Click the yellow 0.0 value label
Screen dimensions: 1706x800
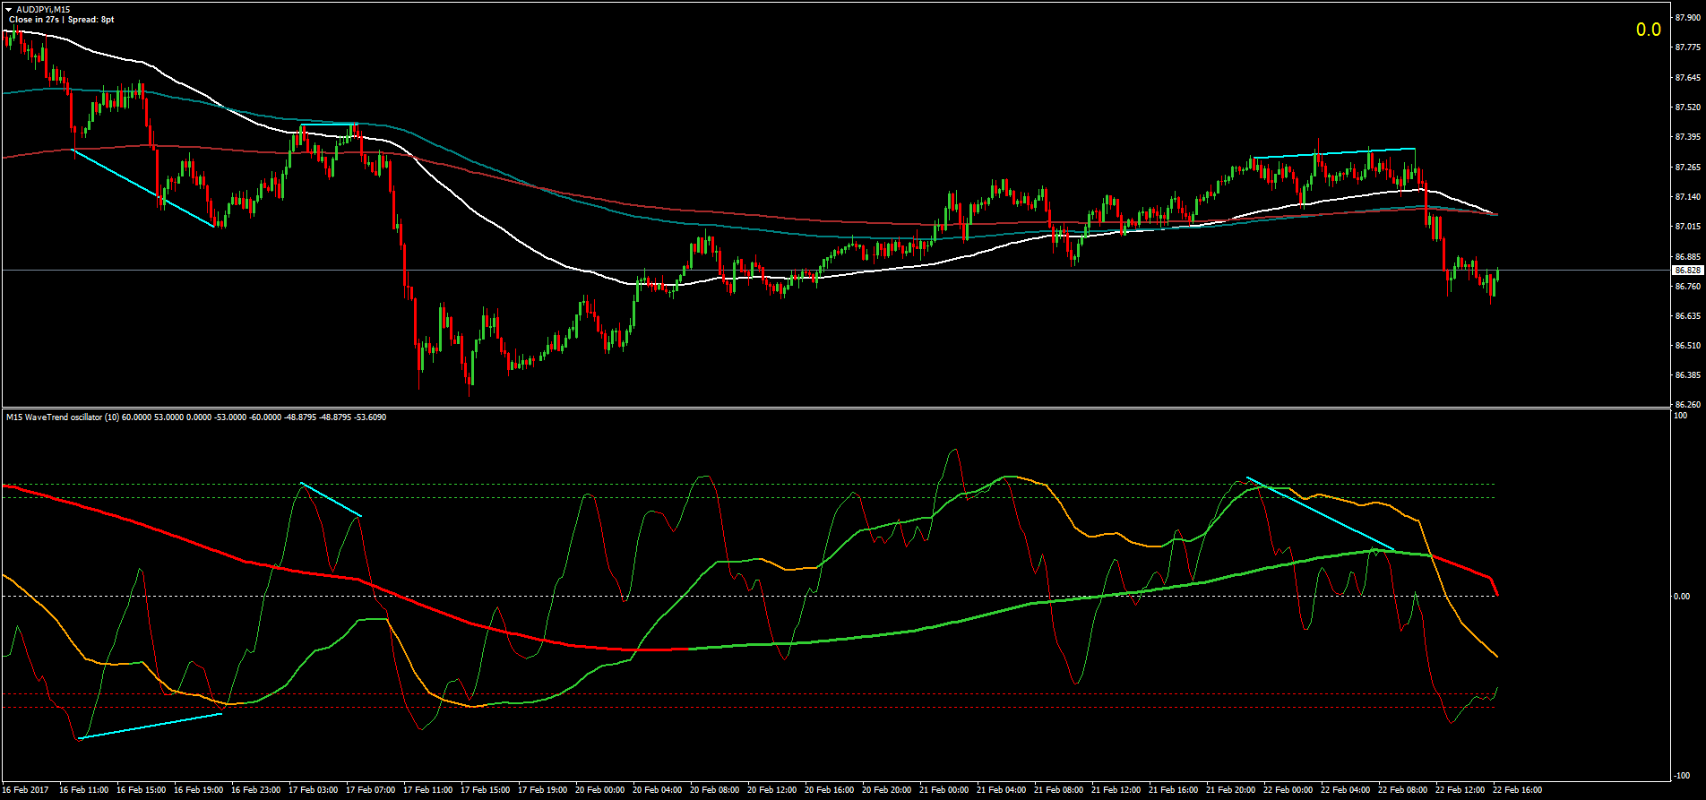pyautogui.click(x=1649, y=30)
